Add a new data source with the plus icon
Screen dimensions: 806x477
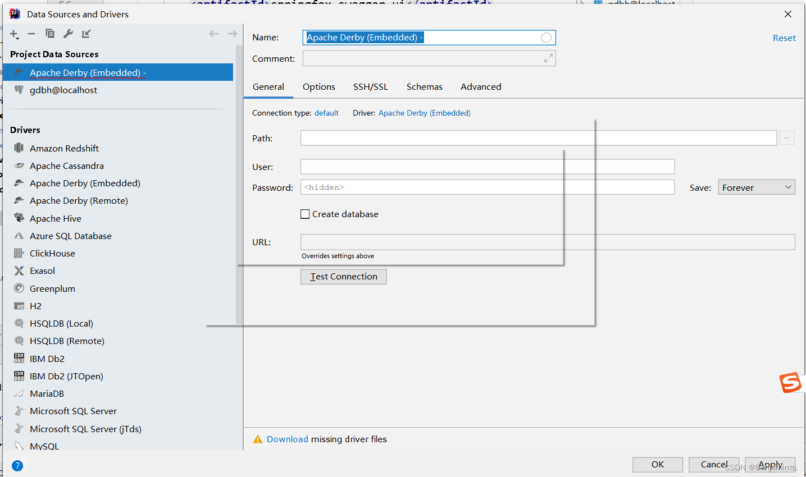tap(14, 34)
